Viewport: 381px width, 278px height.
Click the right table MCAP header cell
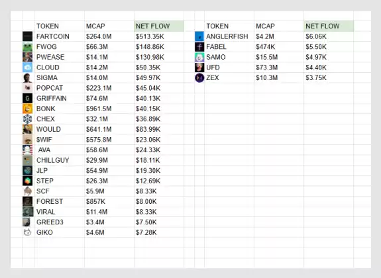(279, 26)
